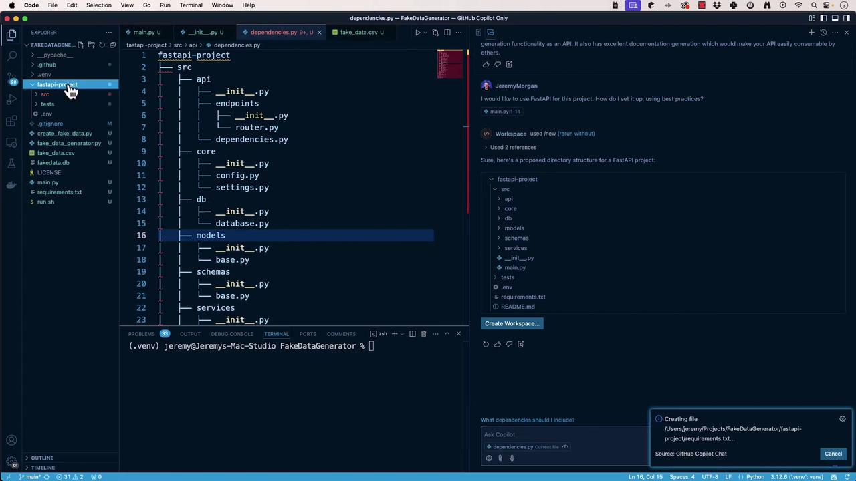Open Source Control view with 28 badge
Screen dimensions: 856x481
point(11,78)
